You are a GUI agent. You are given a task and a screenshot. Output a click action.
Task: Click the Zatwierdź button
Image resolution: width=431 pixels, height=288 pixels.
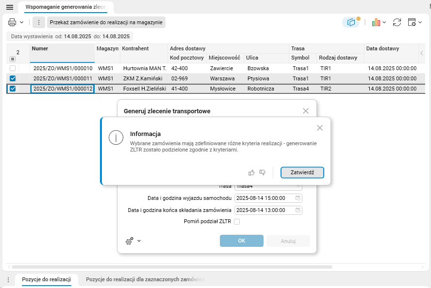pos(302,172)
